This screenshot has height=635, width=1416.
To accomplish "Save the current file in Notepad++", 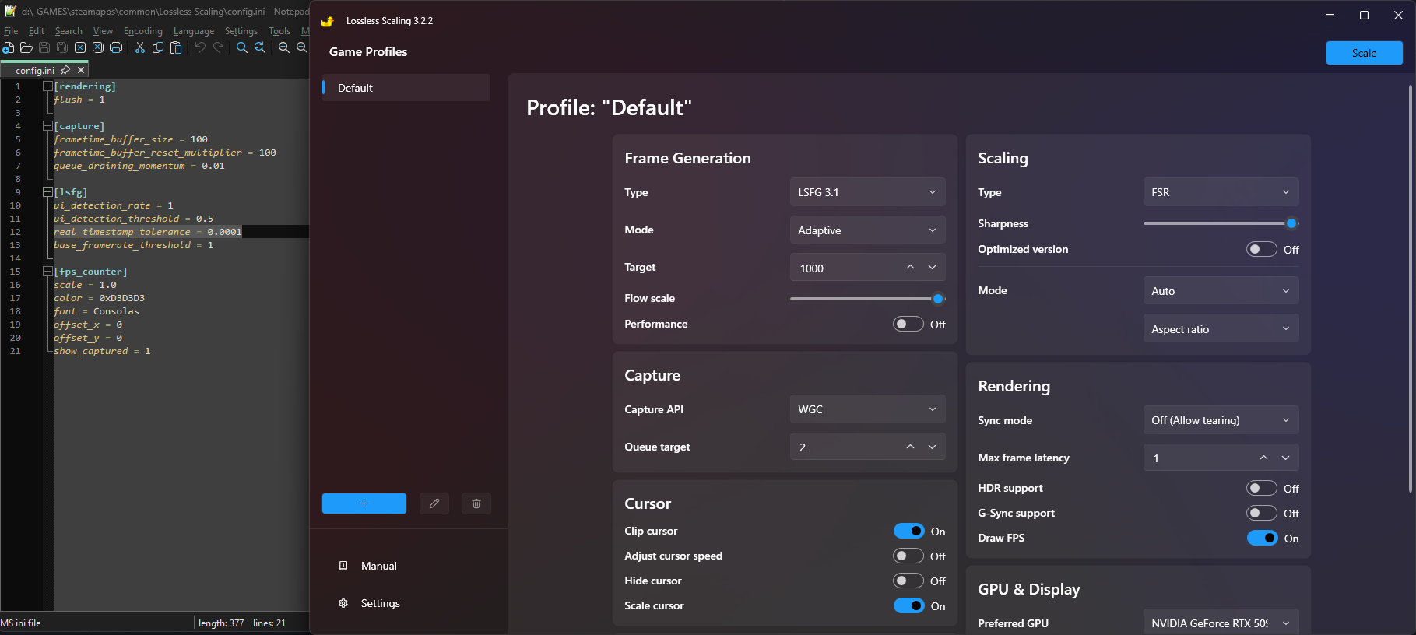I will [x=44, y=48].
